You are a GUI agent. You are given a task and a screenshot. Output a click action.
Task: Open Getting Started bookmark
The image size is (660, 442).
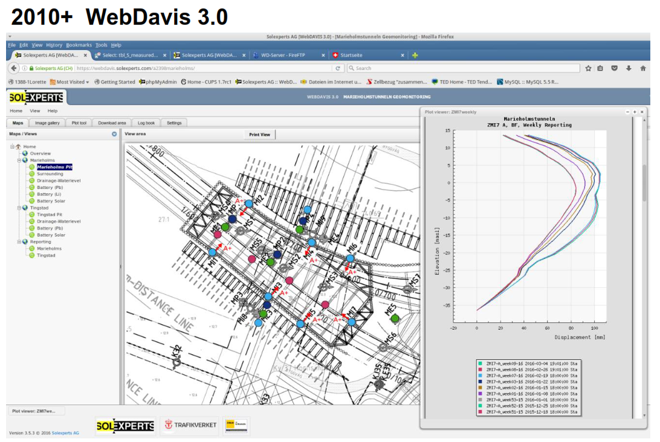(114, 82)
